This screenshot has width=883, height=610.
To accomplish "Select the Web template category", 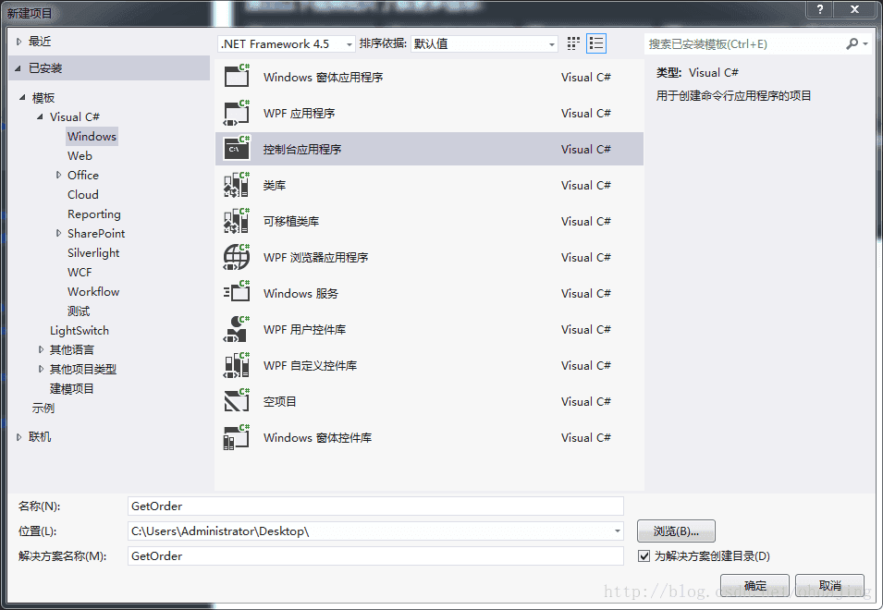I will click(x=80, y=156).
